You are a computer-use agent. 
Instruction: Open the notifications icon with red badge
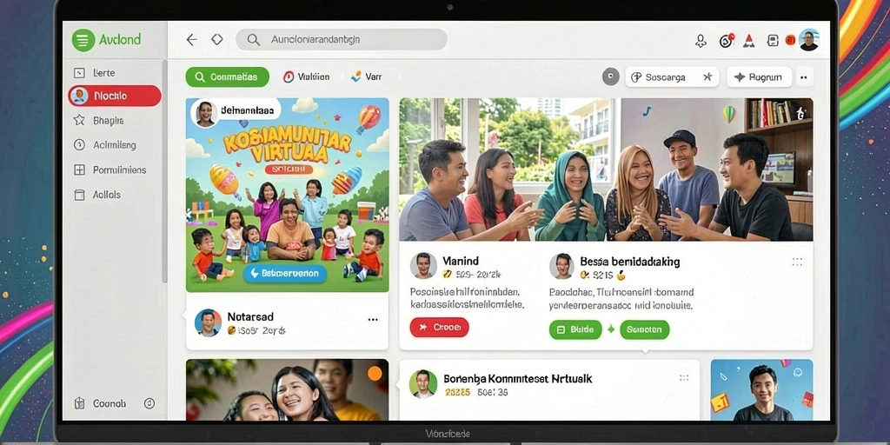tap(727, 40)
